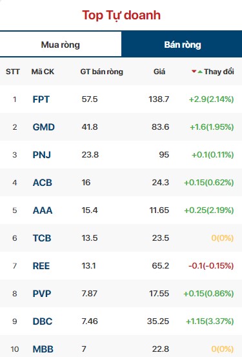Select the AAA stock code
This screenshot has width=242, height=357.
pyautogui.click(x=43, y=210)
